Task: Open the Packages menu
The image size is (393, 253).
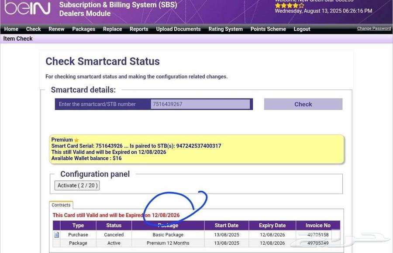Action: coord(83,29)
